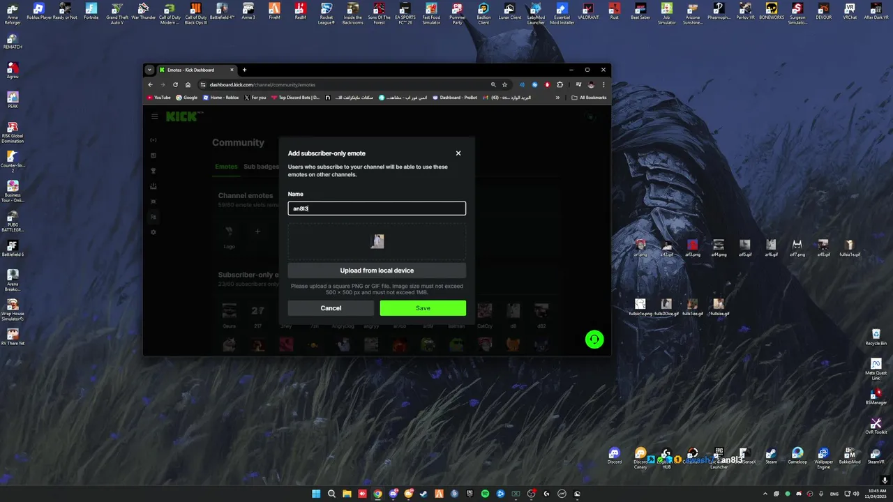The height and width of the screenshot is (502, 893).
Task: Open Windows Start menu
Action: coord(316,494)
